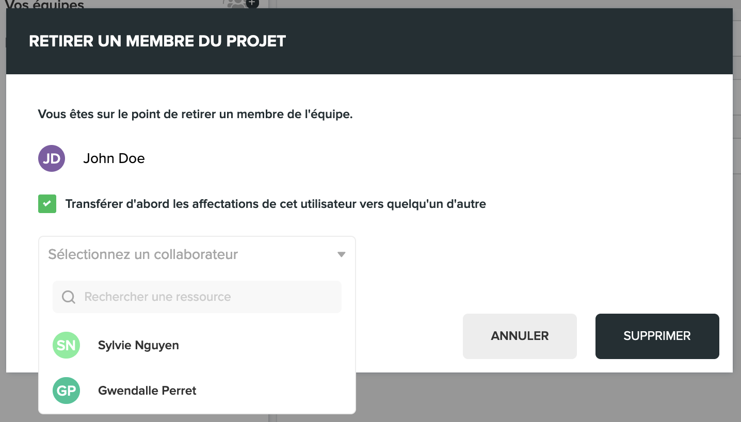Viewport: 741px width, 422px height.
Task: Click the magnifier icon in the search box
Action: [69, 297]
